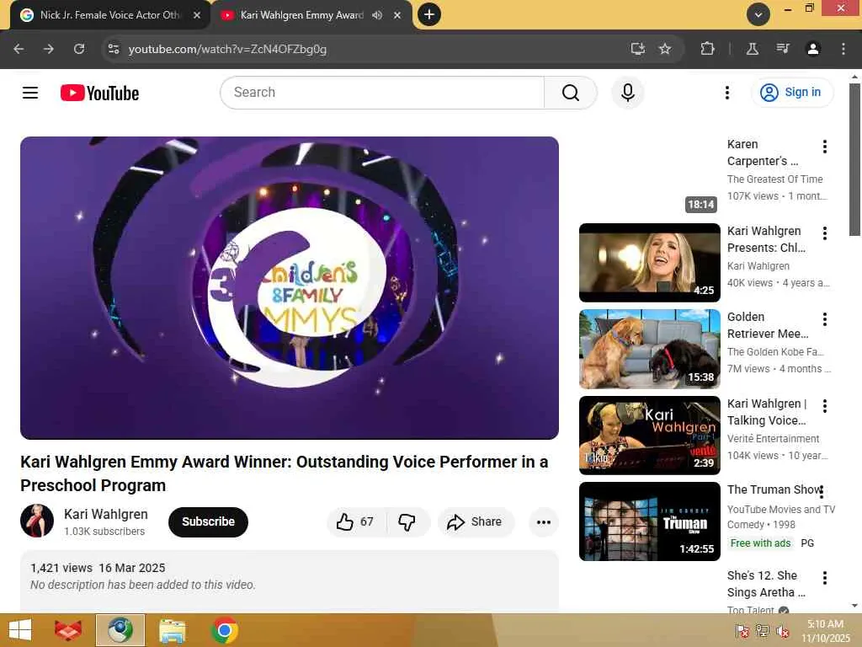
Task: Select the Kari Wahlgren Emmy Award tab
Action: click(302, 15)
